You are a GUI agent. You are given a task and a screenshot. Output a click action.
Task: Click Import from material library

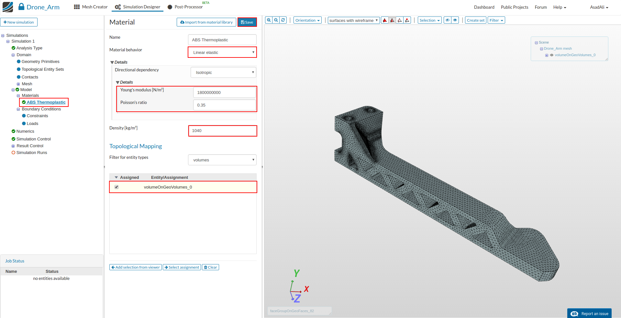(206, 22)
